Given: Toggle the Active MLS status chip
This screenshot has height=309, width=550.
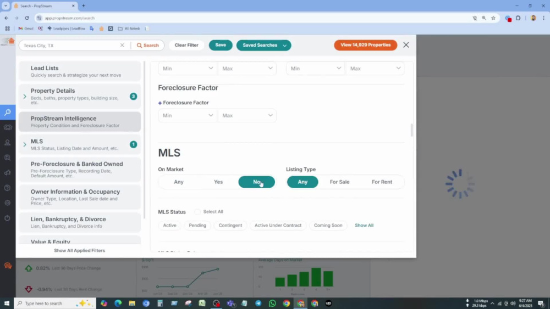Looking at the screenshot, I should pos(170,226).
